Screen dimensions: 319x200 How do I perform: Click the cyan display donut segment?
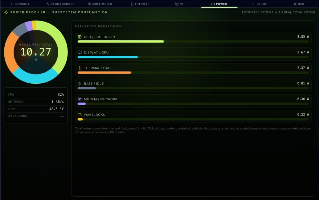click(x=36, y=79)
